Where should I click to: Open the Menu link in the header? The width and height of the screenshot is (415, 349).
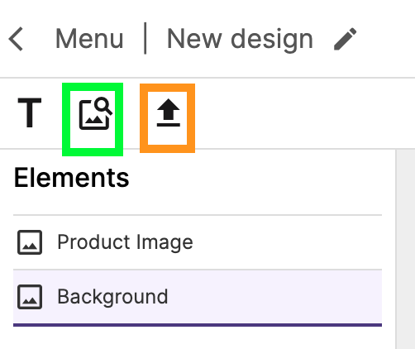89,39
